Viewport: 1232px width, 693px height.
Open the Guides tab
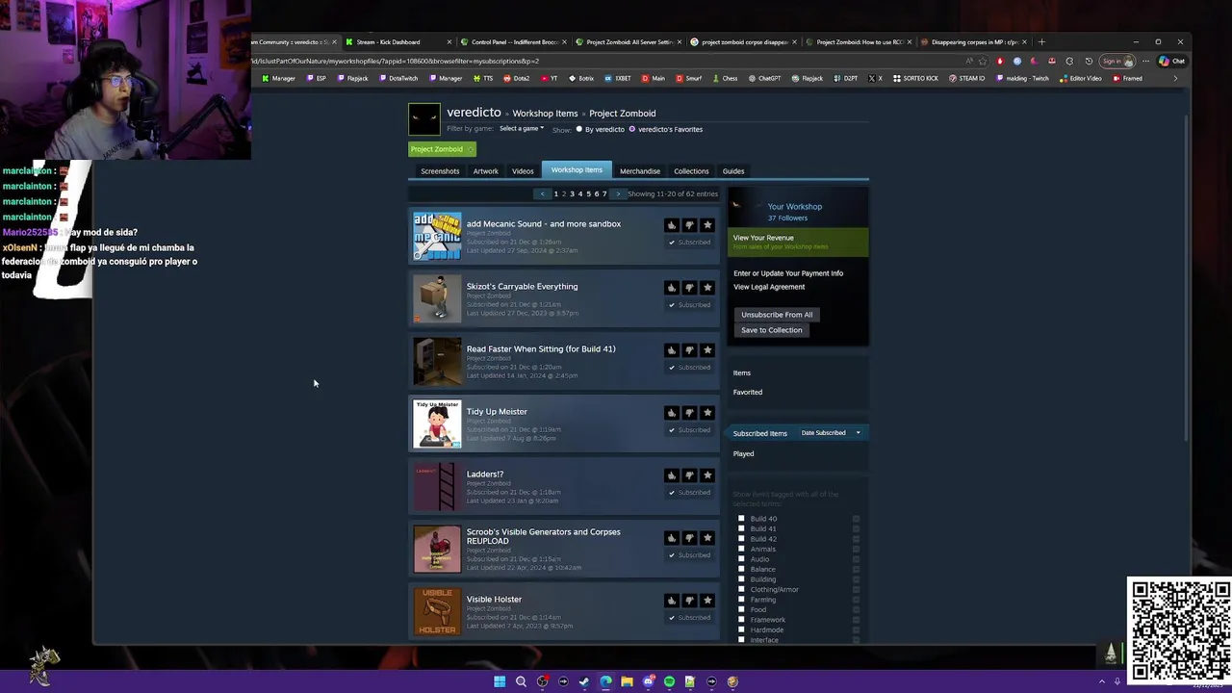point(733,171)
